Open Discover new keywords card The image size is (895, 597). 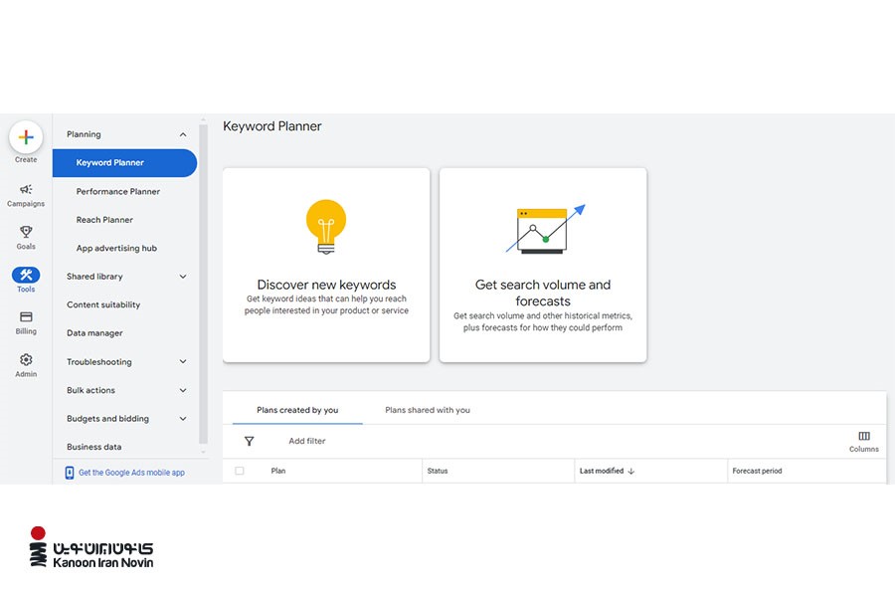[x=326, y=265]
